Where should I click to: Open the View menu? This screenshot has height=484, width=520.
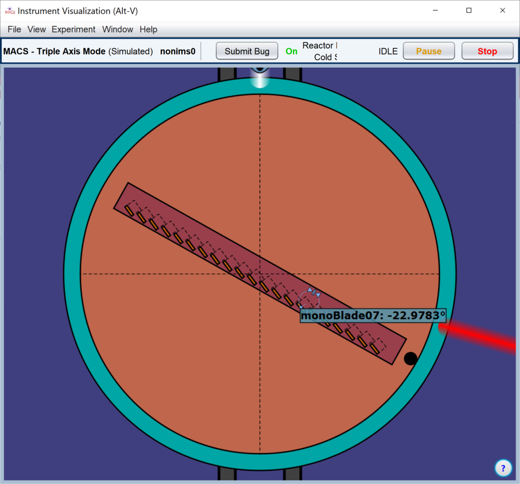[x=37, y=29]
